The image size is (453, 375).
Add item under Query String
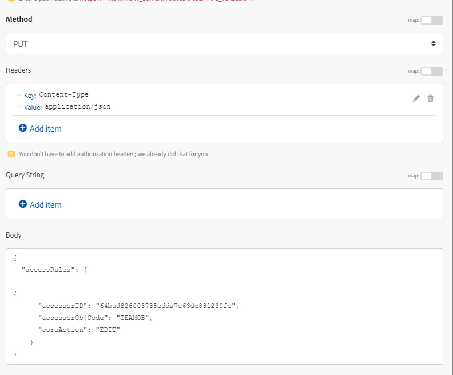coord(45,205)
